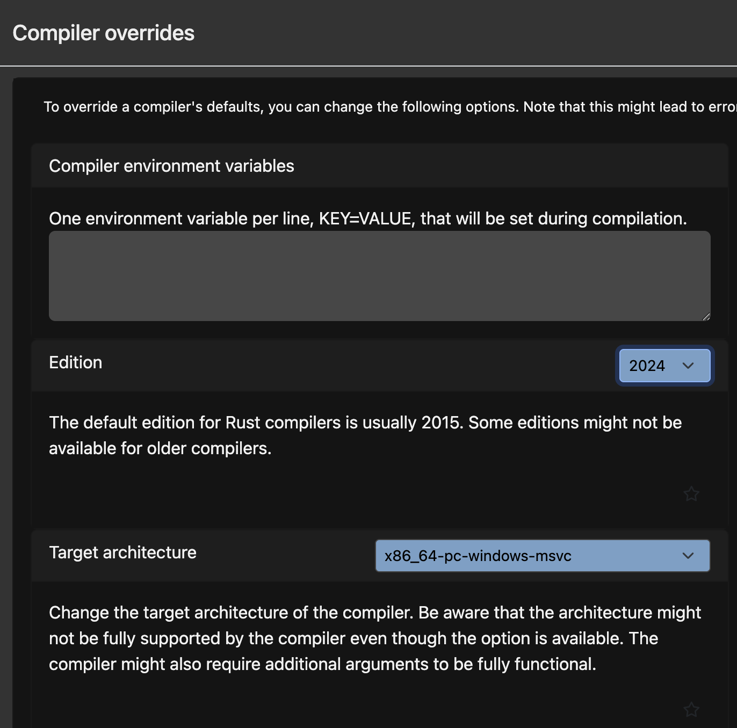Viewport: 737px width, 728px height.
Task: Click the Compiler environment variables section header
Action: pos(171,166)
